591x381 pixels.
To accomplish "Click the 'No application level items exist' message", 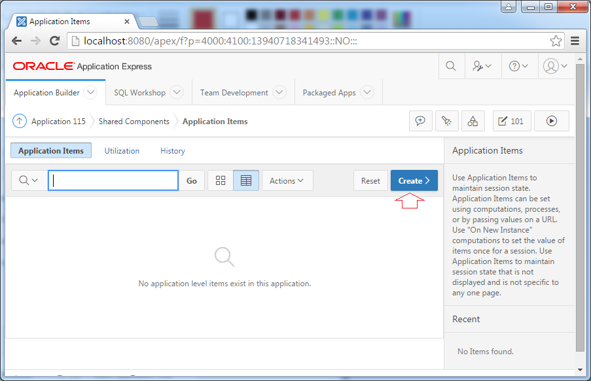I will coord(224,284).
